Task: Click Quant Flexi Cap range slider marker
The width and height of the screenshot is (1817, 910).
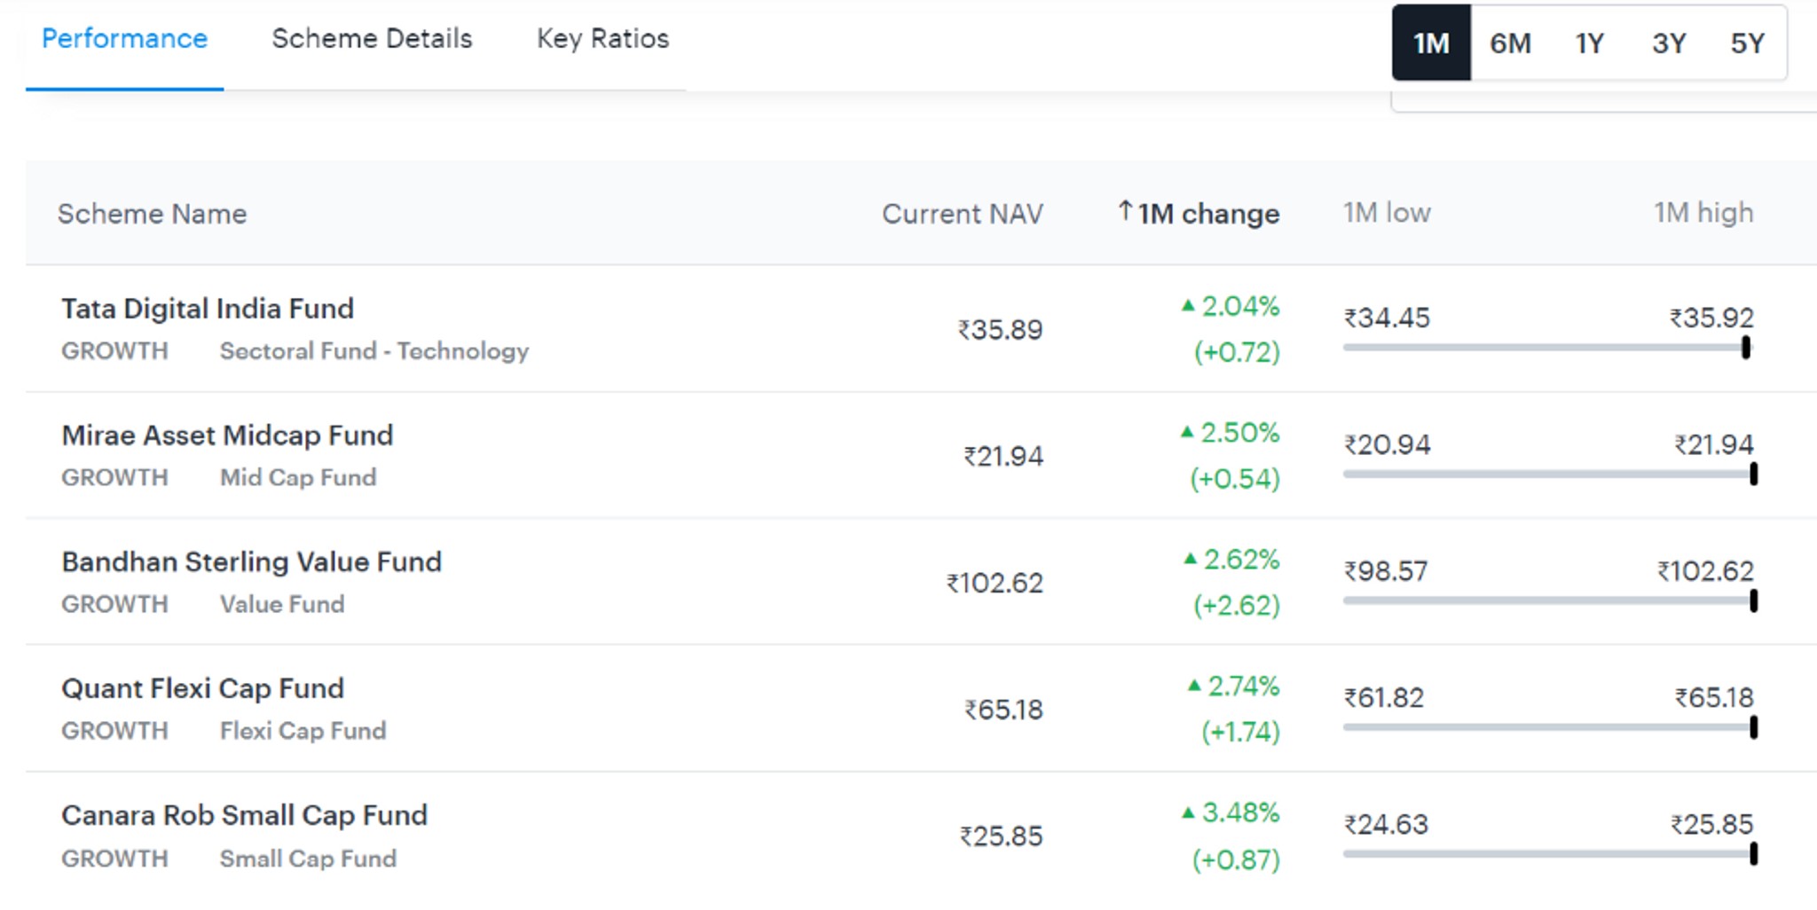Action: [1753, 727]
